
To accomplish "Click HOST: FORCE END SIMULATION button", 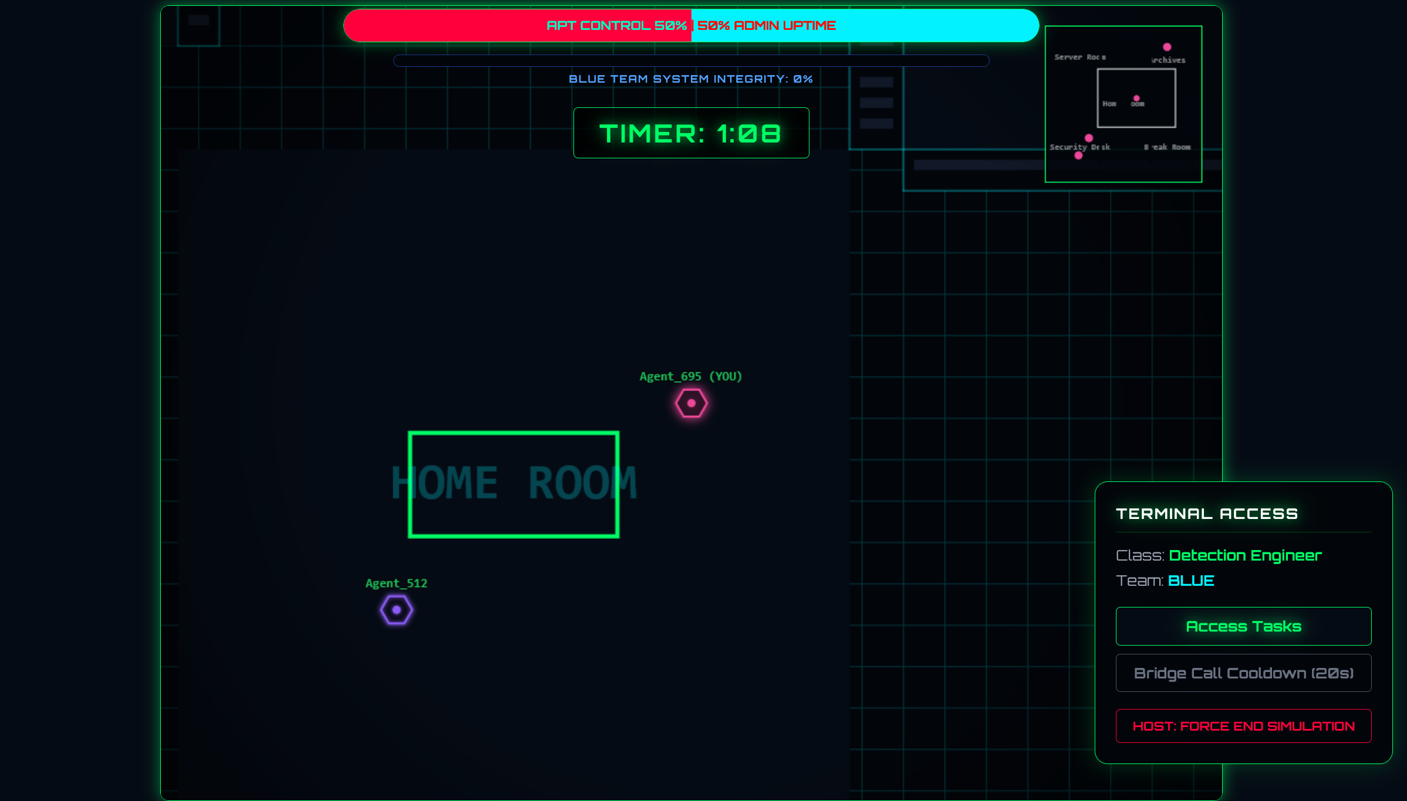I will [x=1243, y=726].
